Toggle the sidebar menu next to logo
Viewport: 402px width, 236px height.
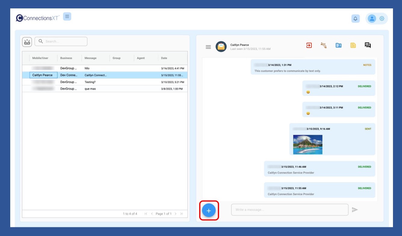(67, 17)
